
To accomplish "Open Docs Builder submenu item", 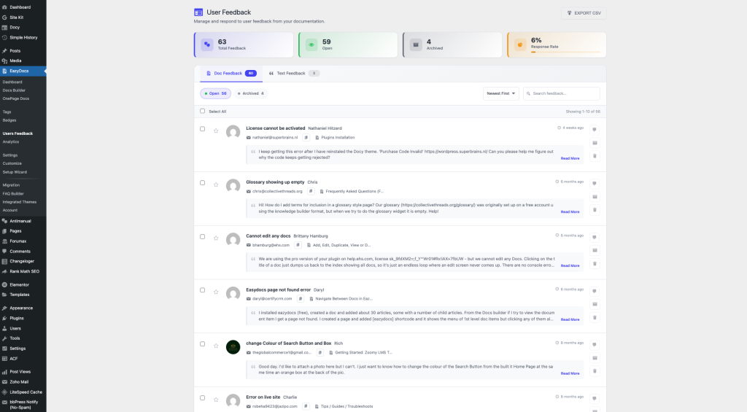I will (x=14, y=90).
